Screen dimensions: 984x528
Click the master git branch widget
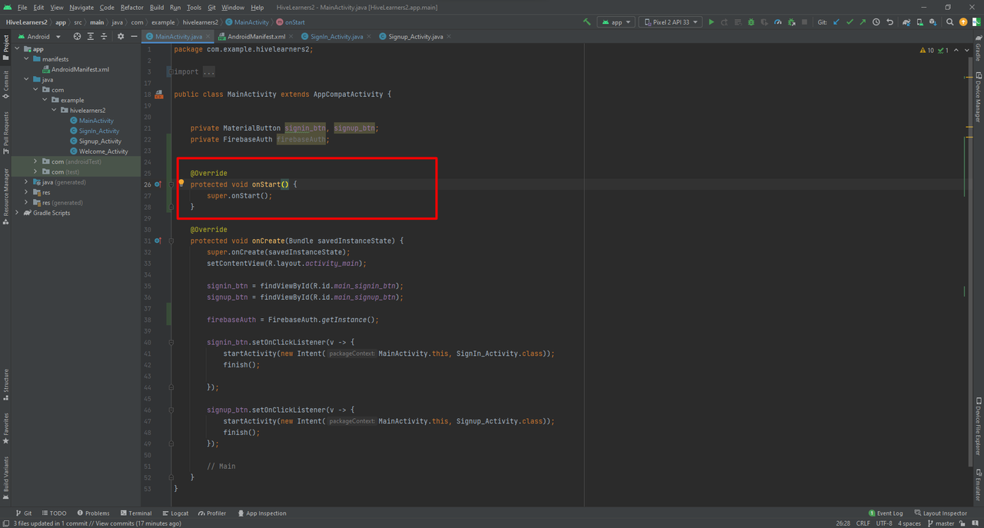(940, 523)
